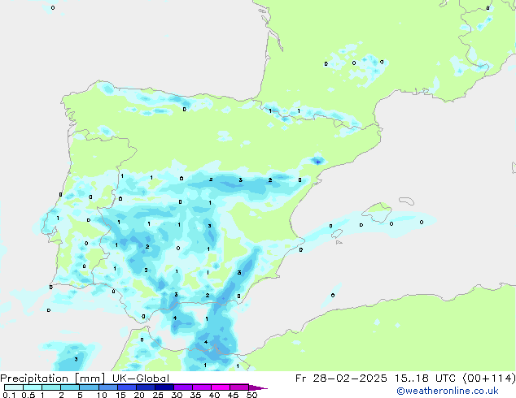Click the legend value '25'

point(158,395)
